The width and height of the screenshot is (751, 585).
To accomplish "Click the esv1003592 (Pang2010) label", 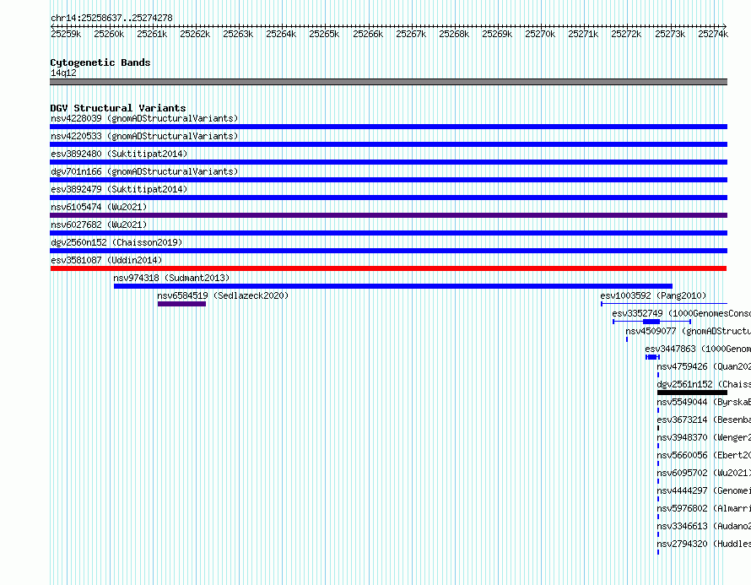I will pyautogui.click(x=653, y=295).
